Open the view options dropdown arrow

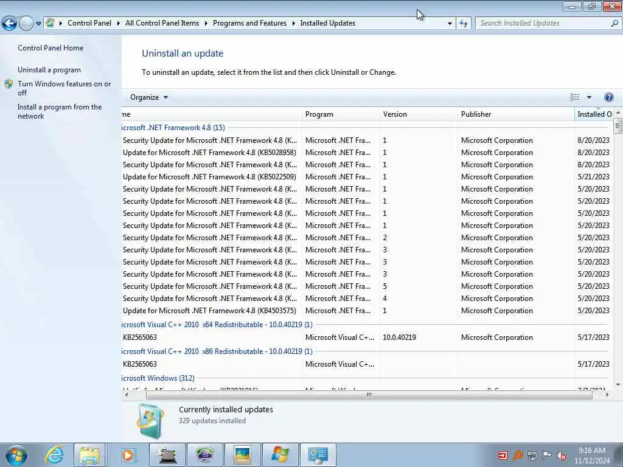click(x=589, y=97)
